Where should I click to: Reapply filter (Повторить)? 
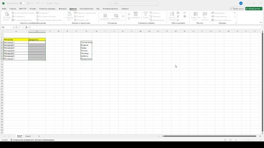[155, 16]
